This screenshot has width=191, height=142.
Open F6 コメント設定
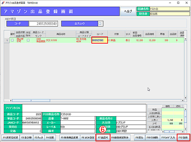[87, 137]
